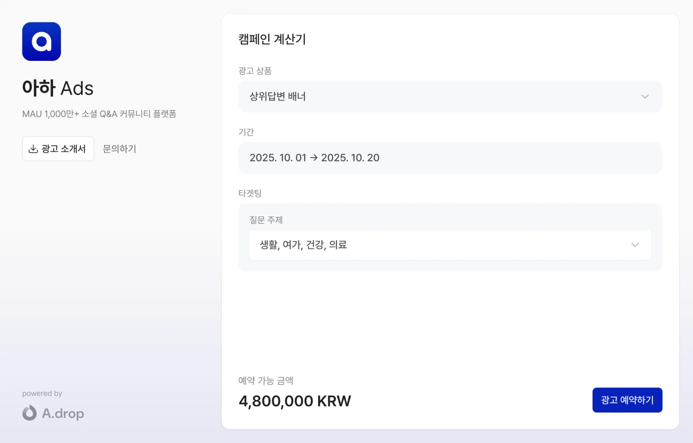Open the 광고 상품 dropdown showing 상위답변 배너
The image size is (693, 443).
pos(433,97)
